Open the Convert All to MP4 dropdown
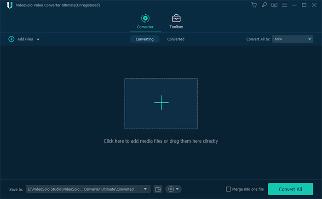Viewport: 322px width, 199px height. coord(293,39)
